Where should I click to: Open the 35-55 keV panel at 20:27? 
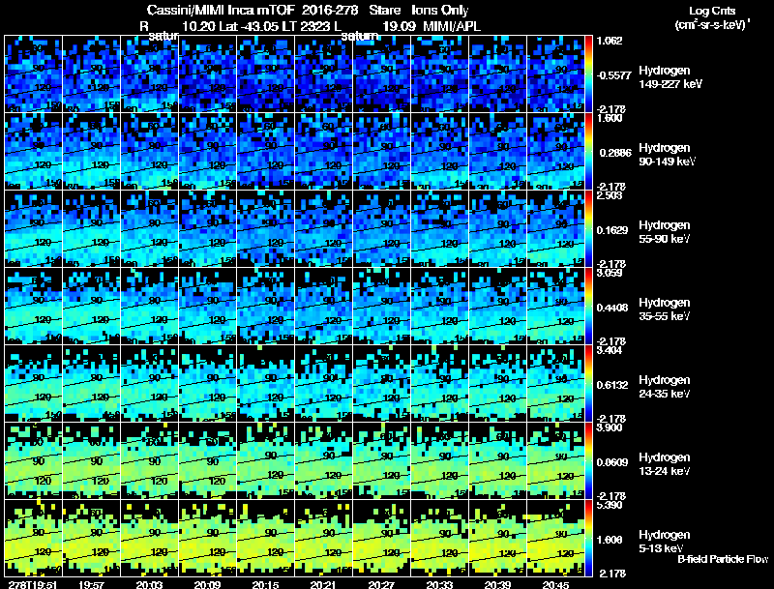pos(381,306)
